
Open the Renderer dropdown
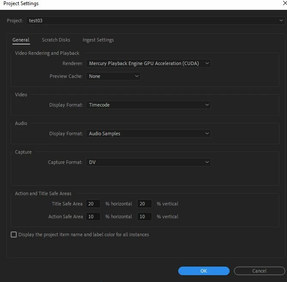point(148,63)
